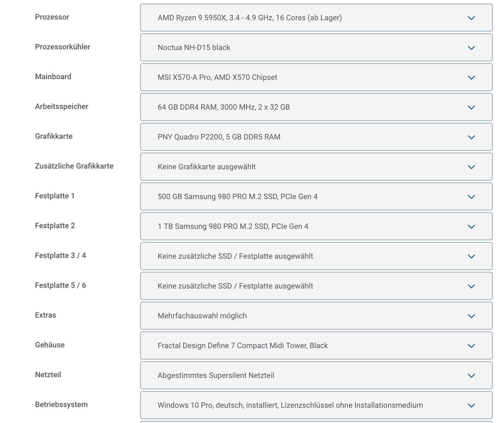Image resolution: width=503 pixels, height=423 pixels.
Task: Click the chevron arrow in the Gehäuse row
Action: pos(471,346)
